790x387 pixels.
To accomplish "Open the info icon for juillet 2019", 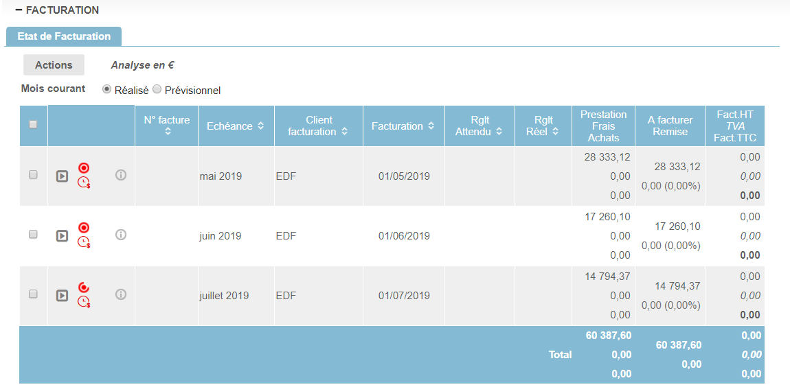I will pyautogui.click(x=121, y=294).
